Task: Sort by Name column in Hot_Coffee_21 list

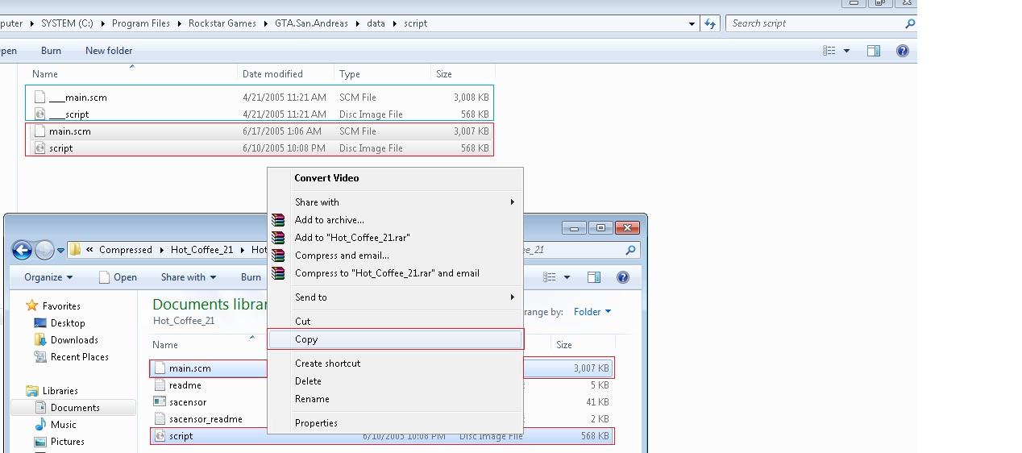Action: pyautogui.click(x=165, y=345)
